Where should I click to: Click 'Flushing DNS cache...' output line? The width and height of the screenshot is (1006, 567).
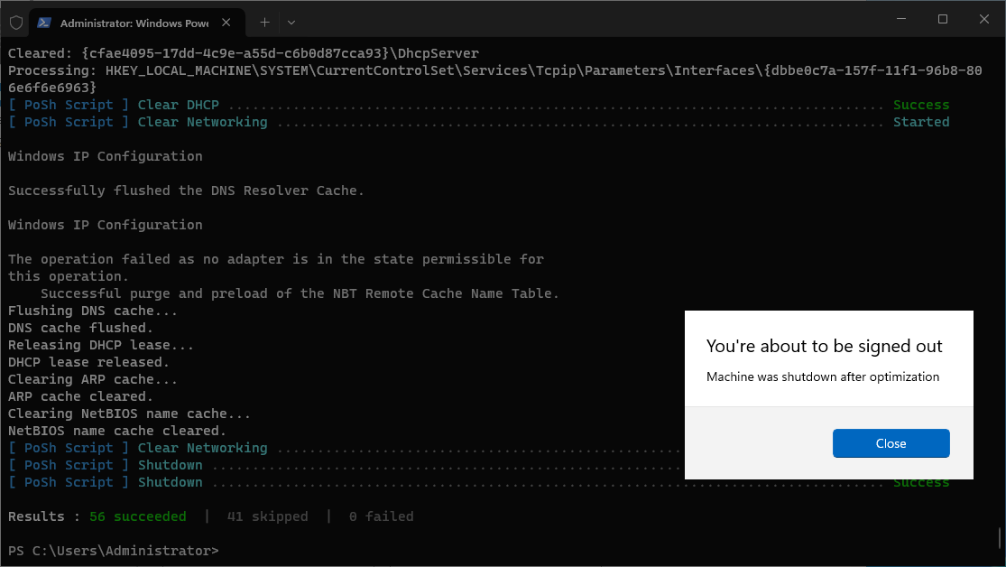click(x=92, y=311)
